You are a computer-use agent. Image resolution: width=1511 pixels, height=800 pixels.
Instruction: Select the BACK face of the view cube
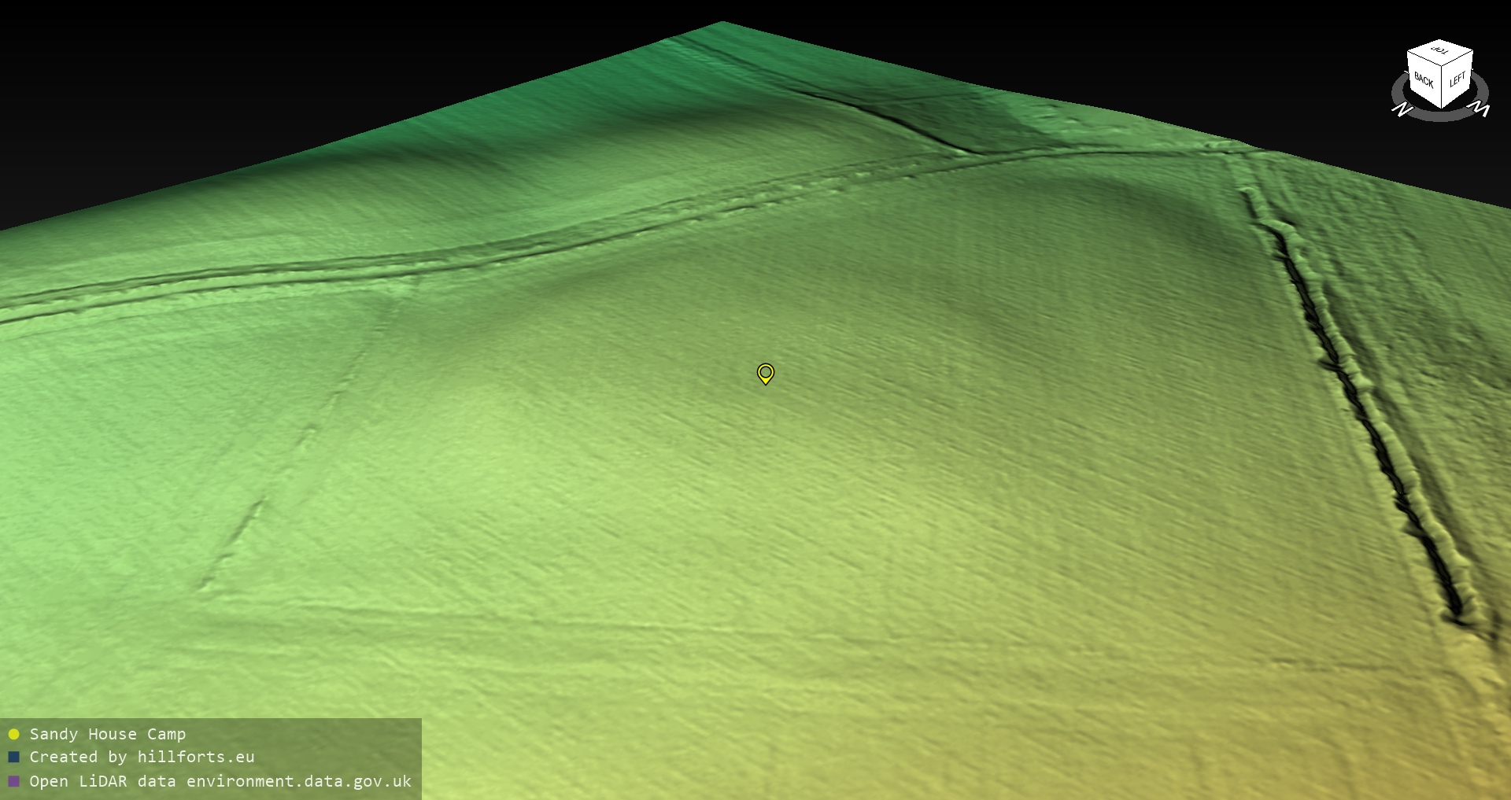[x=1423, y=80]
